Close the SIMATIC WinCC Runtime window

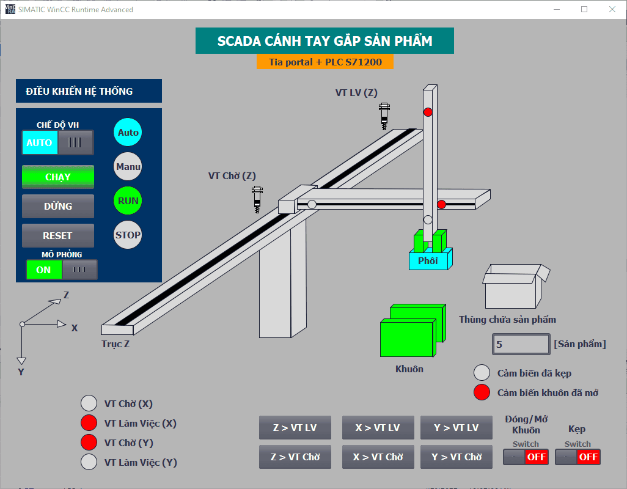point(612,9)
